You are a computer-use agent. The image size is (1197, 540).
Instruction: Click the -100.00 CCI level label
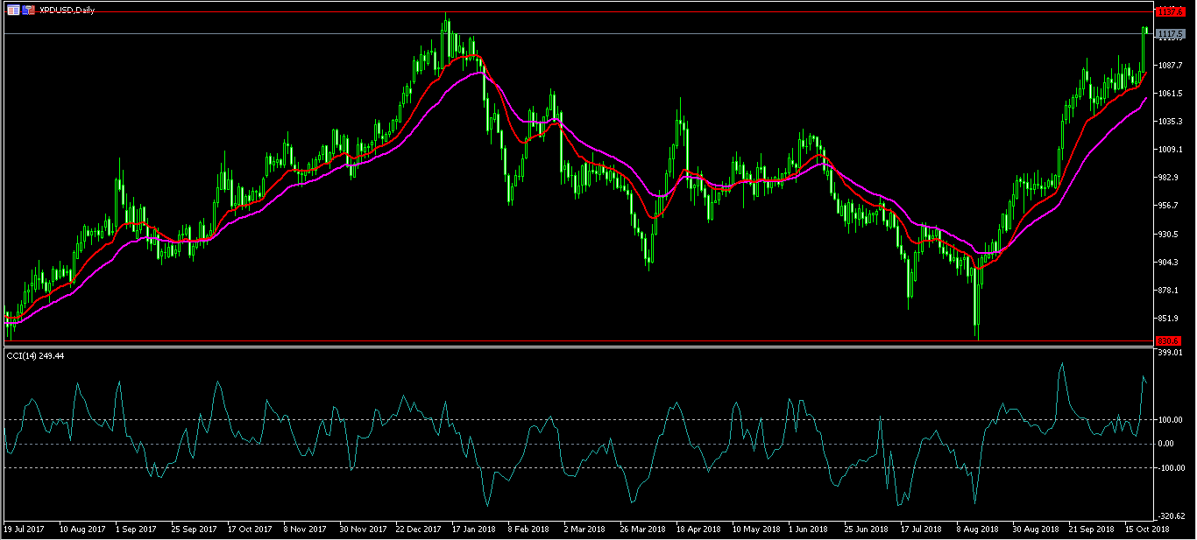[x=1171, y=467]
